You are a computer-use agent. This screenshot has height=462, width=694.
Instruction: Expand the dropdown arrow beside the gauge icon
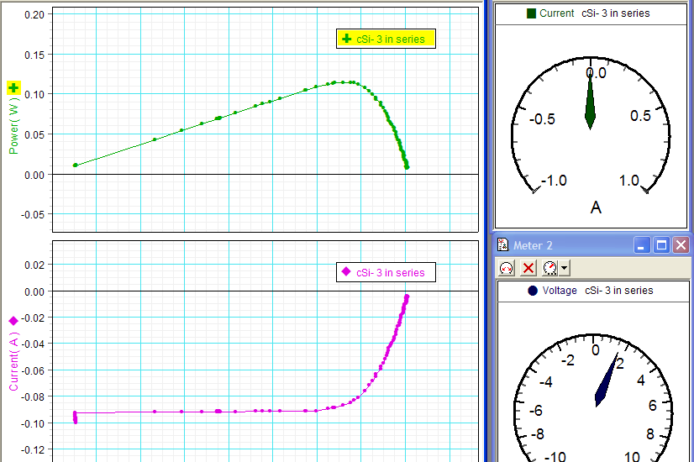tap(565, 268)
